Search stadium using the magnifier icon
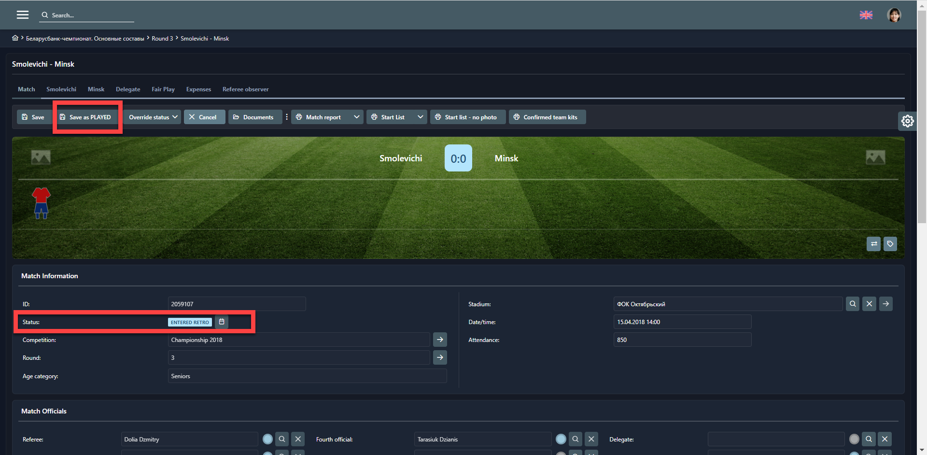Image resolution: width=927 pixels, height=455 pixels. [x=853, y=304]
